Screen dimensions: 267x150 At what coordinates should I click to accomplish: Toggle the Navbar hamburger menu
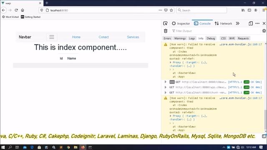point(52,37)
